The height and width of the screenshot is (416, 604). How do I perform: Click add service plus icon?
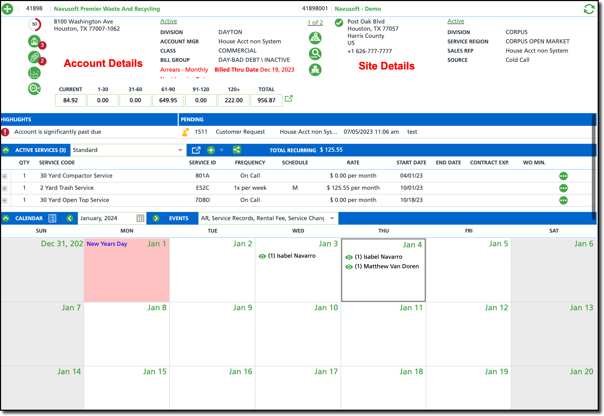point(211,150)
